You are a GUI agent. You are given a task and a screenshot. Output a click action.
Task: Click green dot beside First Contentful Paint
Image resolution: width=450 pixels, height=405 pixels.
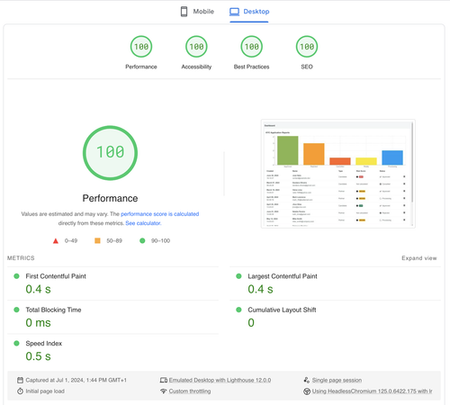16,276
